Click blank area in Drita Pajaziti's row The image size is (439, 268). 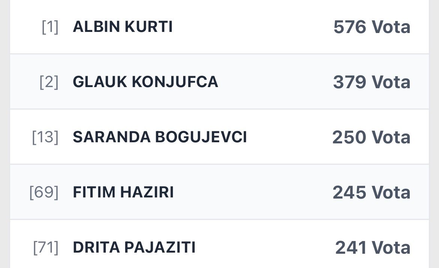[x=263, y=248]
